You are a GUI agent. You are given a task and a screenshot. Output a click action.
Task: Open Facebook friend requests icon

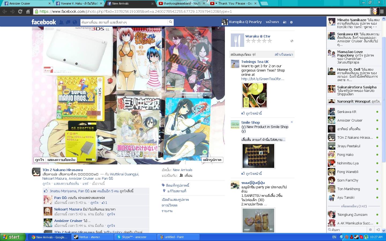tap(61, 22)
